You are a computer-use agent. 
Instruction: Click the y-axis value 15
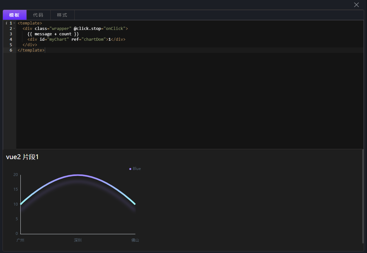(15, 189)
